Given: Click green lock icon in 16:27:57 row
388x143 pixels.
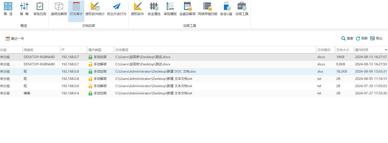Looking at the screenshot, I should point(90,57).
